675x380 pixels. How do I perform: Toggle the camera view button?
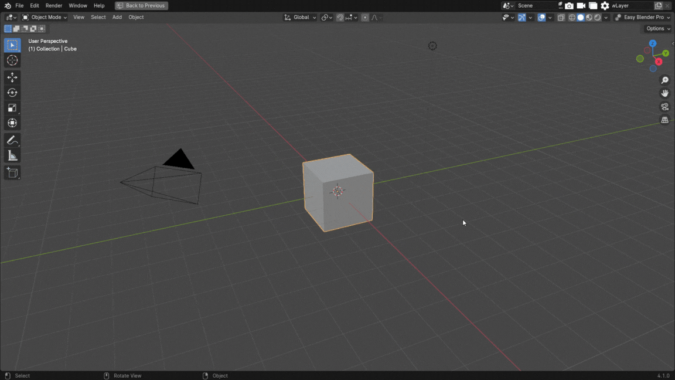pyautogui.click(x=664, y=107)
